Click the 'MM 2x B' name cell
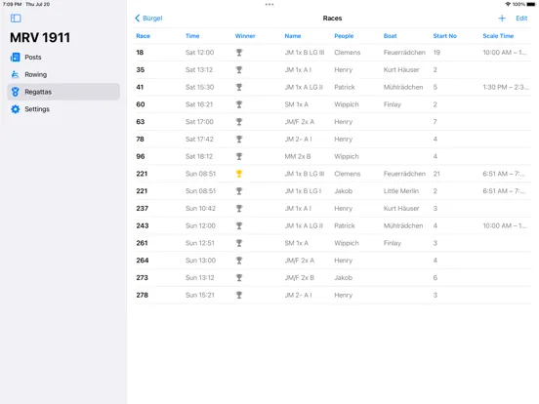 (298, 156)
